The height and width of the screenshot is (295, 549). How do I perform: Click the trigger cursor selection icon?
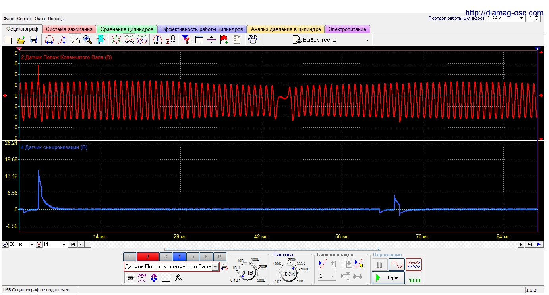point(359,263)
